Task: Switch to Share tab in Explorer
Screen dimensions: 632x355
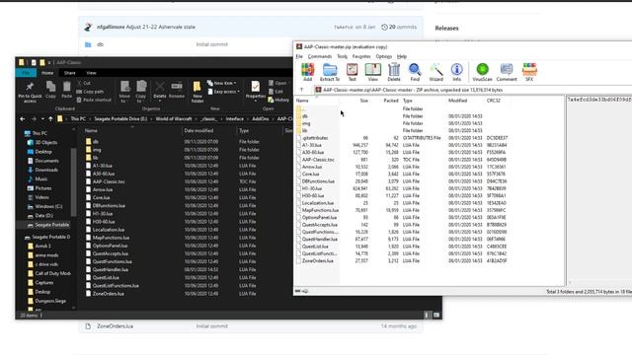Action: pyautogui.click(x=70, y=73)
